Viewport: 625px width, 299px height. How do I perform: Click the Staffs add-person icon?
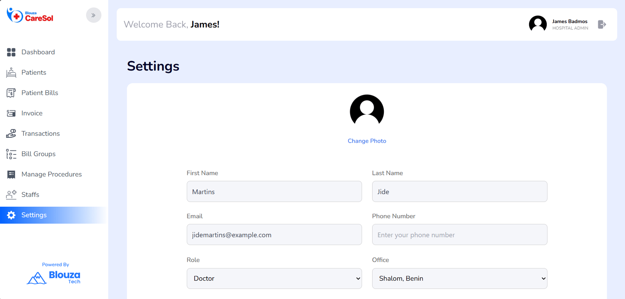pos(11,195)
